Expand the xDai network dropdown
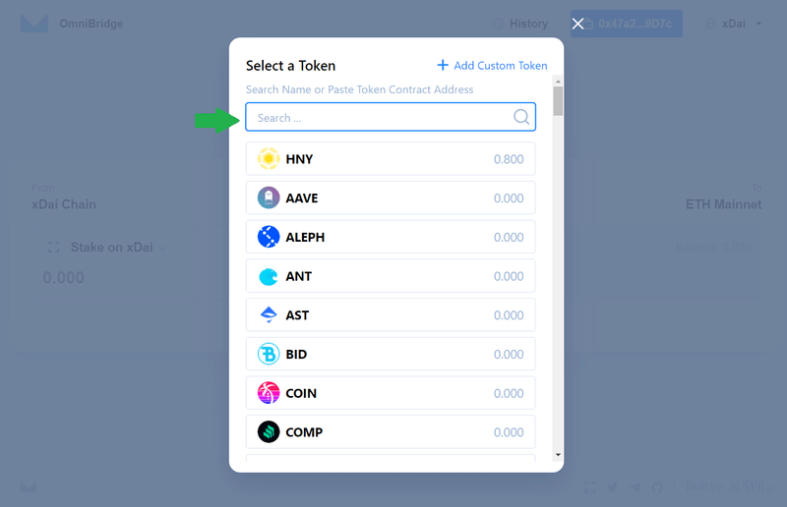Image resolution: width=787 pixels, height=507 pixels. tap(734, 24)
